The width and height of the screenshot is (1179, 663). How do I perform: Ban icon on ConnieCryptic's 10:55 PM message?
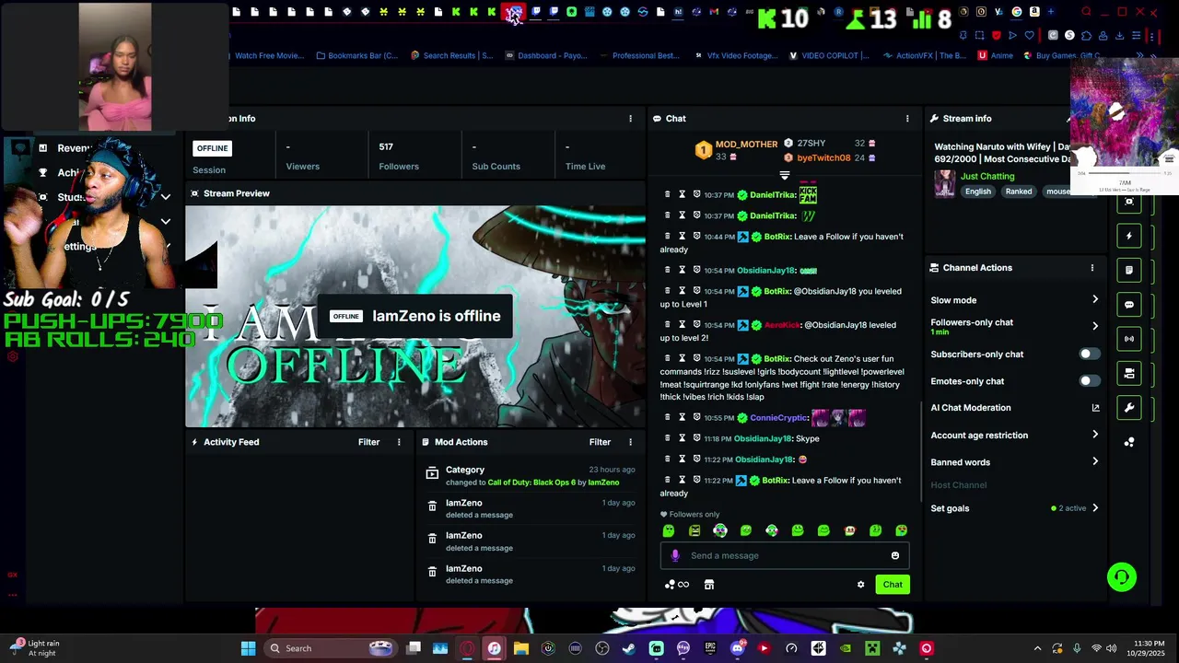coord(697,418)
